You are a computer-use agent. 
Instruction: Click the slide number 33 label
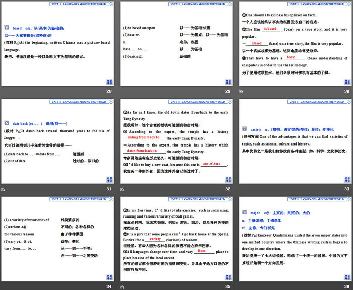347,189
